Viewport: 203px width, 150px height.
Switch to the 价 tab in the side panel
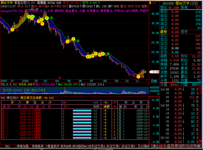coord(165,146)
